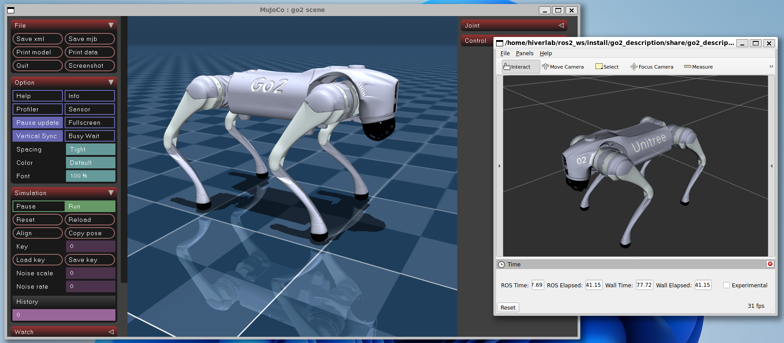
Task: Show more RViz toolbar tools overflow
Action: 771,67
